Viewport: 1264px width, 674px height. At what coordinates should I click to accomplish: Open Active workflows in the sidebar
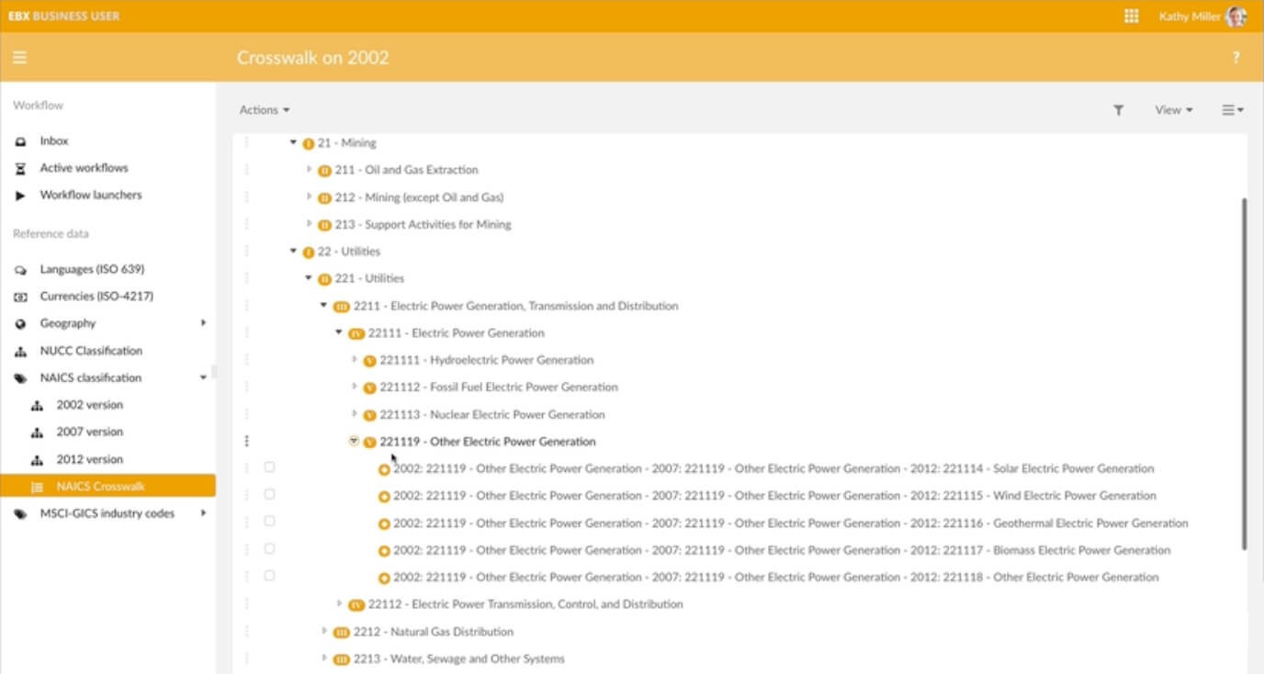pos(84,168)
